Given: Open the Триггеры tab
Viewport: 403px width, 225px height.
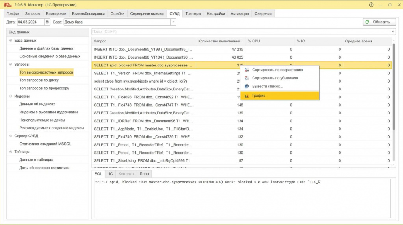Looking at the screenshot, I should [x=193, y=14].
